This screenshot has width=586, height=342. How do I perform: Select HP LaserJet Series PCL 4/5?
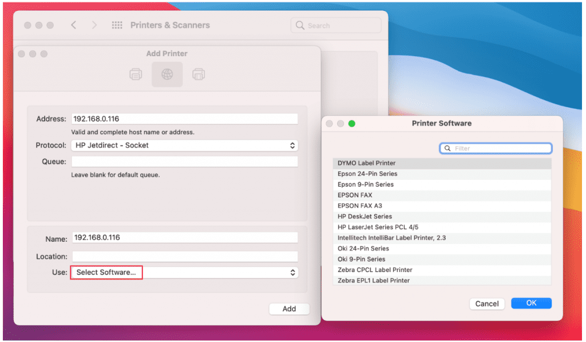442,227
